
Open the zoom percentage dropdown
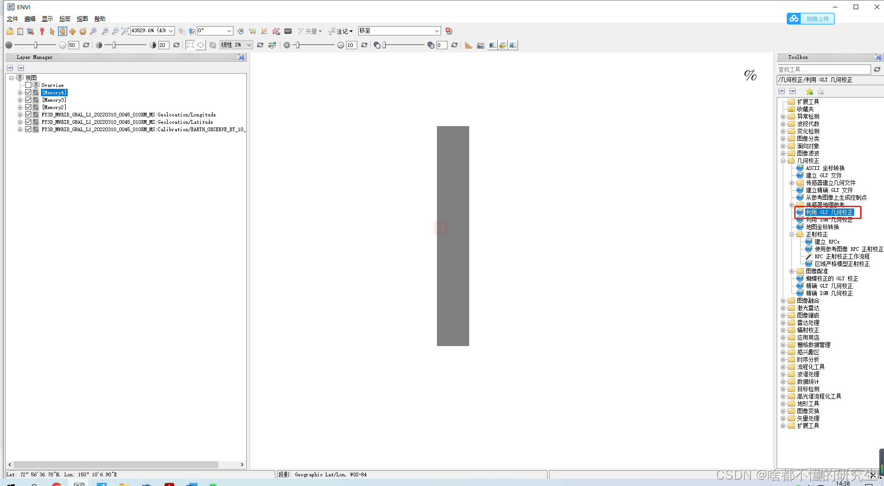click(171, 31)
